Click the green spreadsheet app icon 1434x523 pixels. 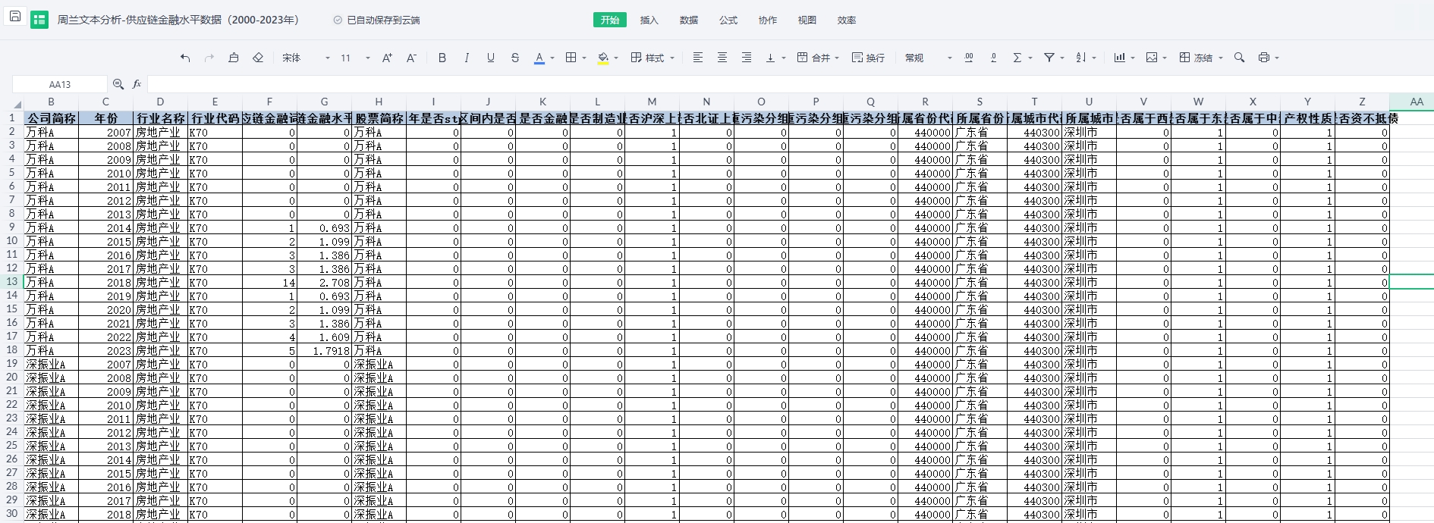tap(39, 20)
